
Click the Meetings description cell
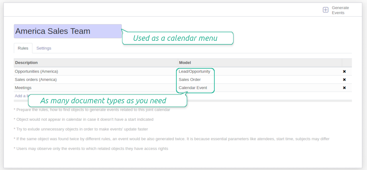pyautogui.click(x=23, y=88)
